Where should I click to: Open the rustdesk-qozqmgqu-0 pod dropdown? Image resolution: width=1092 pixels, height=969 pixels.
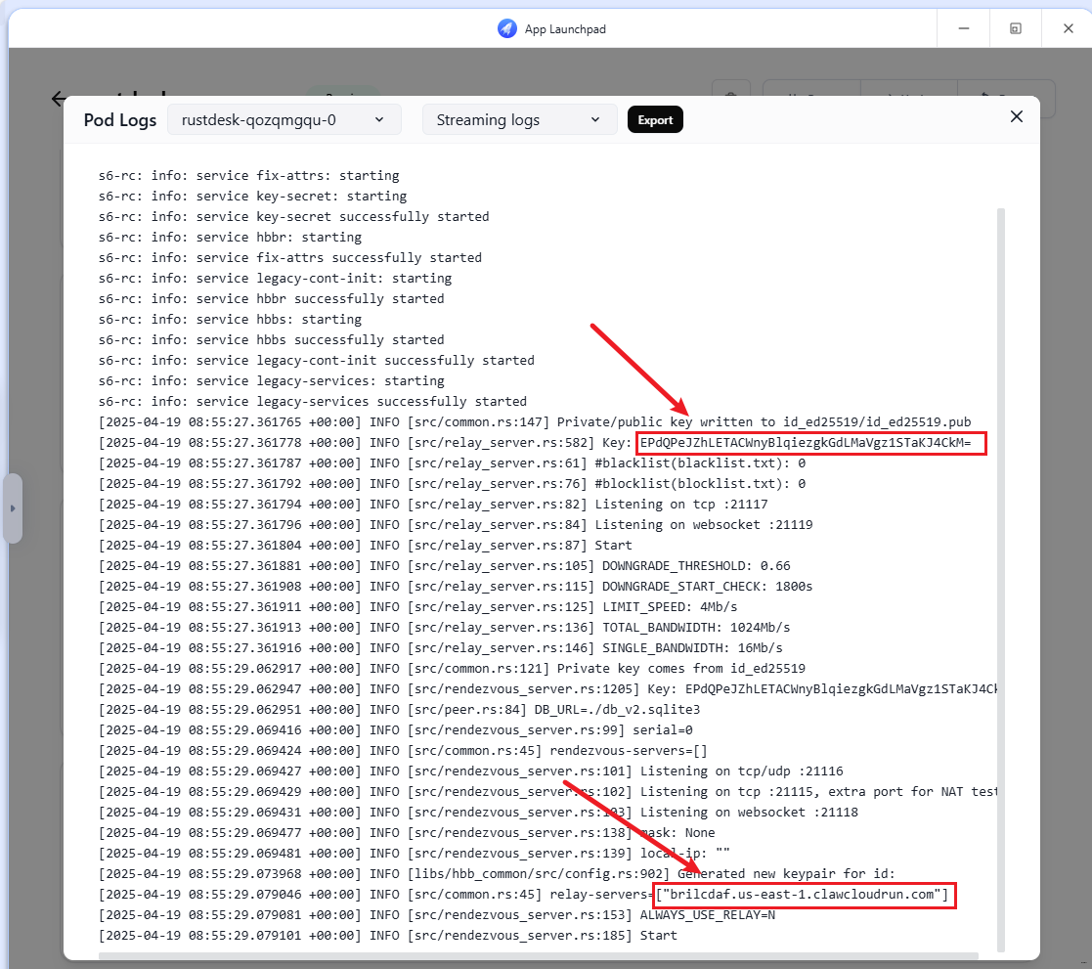pyautogui.click(x=284, y=119)
